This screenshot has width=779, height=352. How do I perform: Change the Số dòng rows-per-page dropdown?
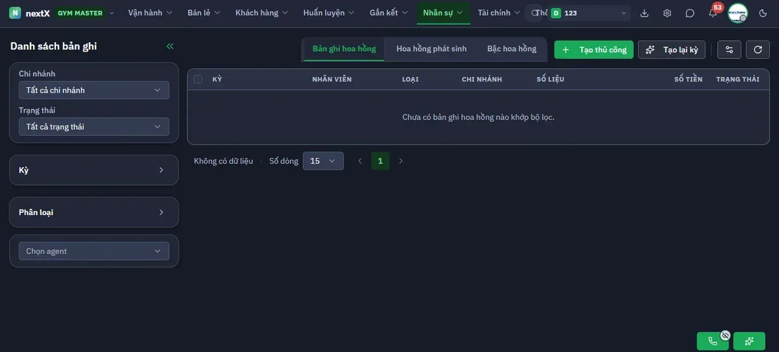click(323, 161)
